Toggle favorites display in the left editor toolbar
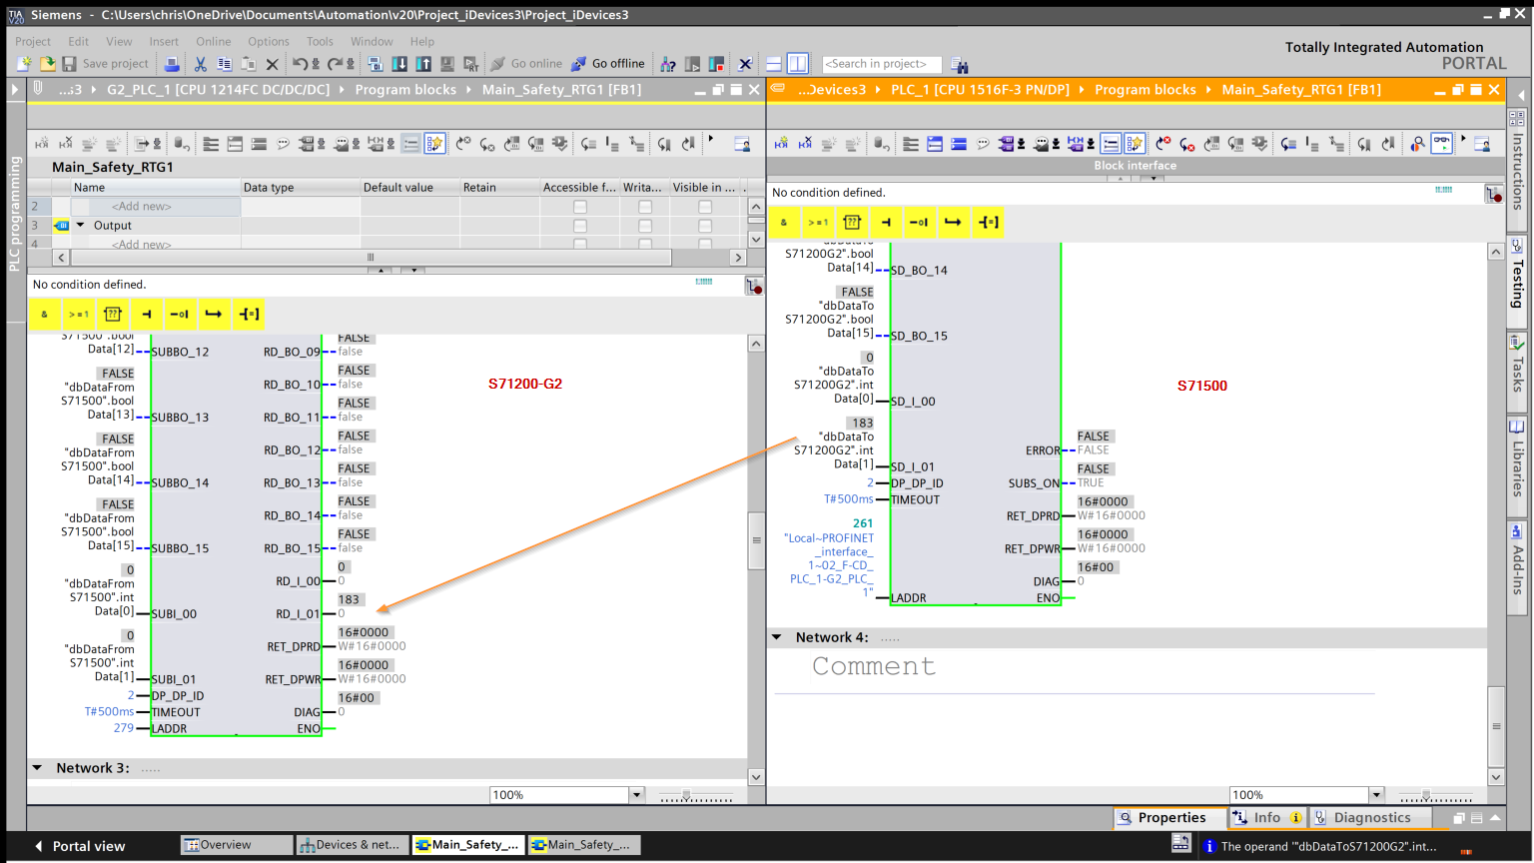 pos(434,144)
